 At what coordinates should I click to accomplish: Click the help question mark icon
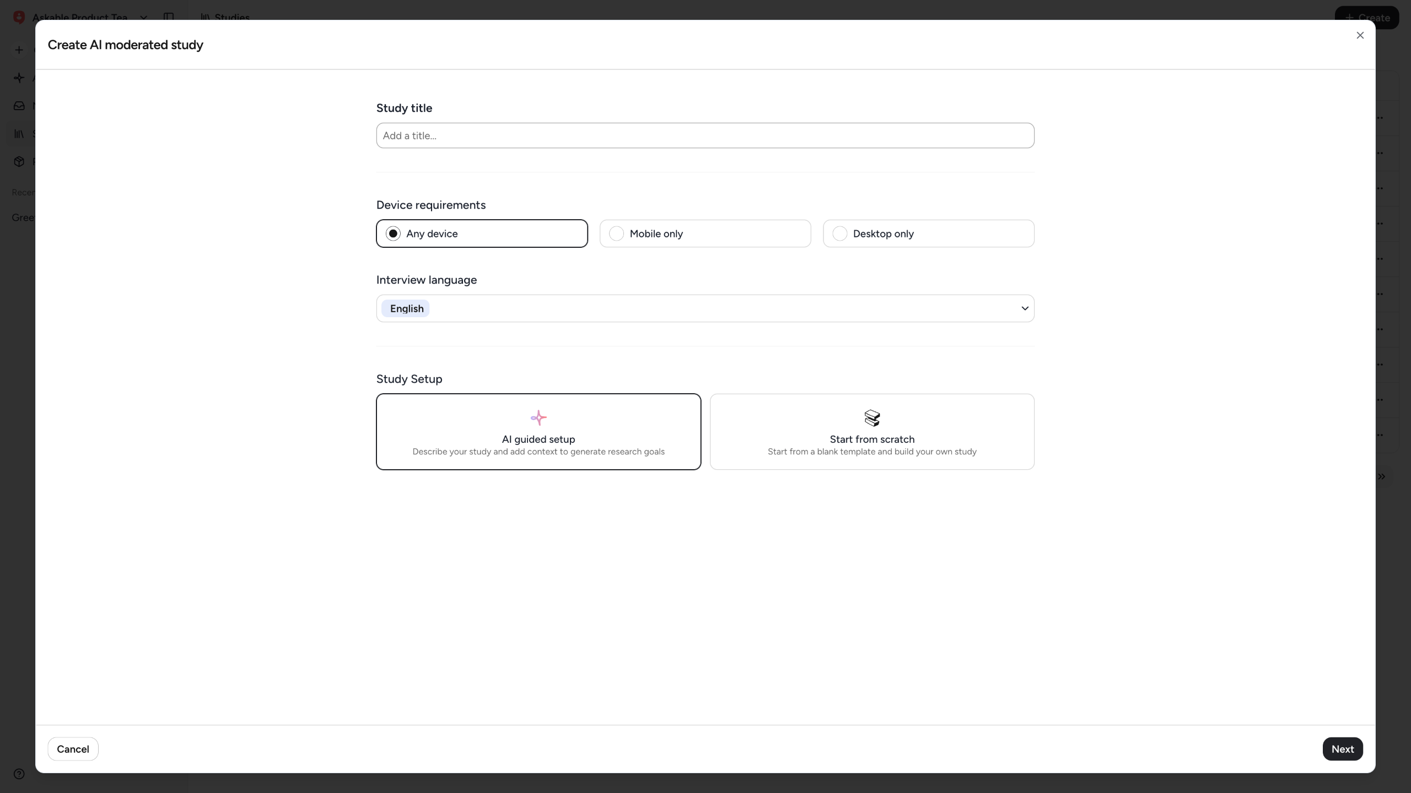tap(19, 774)
